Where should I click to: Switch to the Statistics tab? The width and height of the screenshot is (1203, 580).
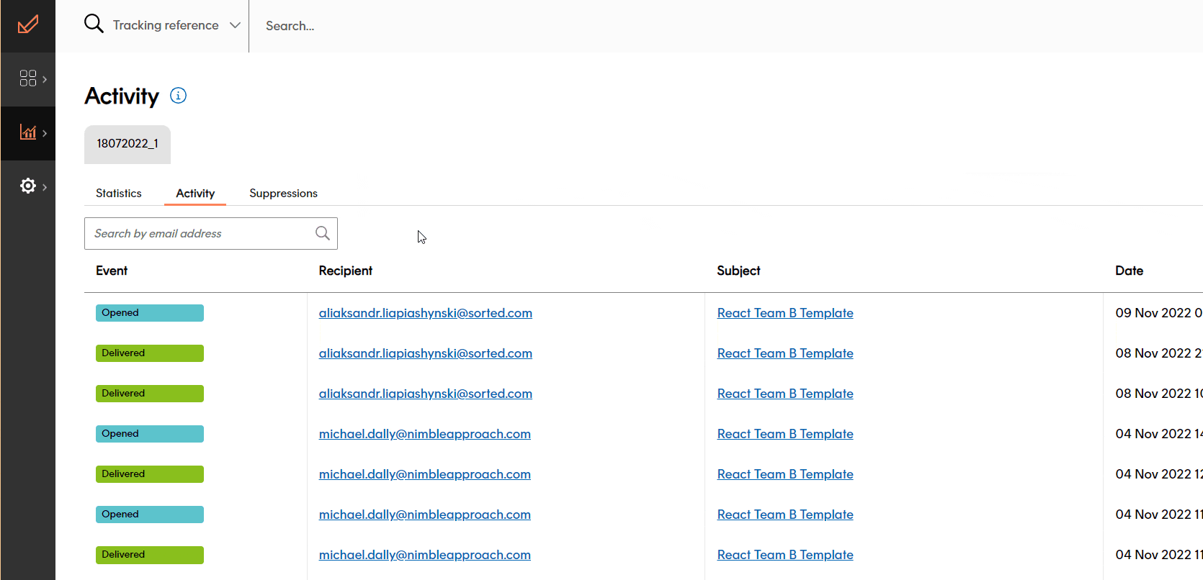119,193
